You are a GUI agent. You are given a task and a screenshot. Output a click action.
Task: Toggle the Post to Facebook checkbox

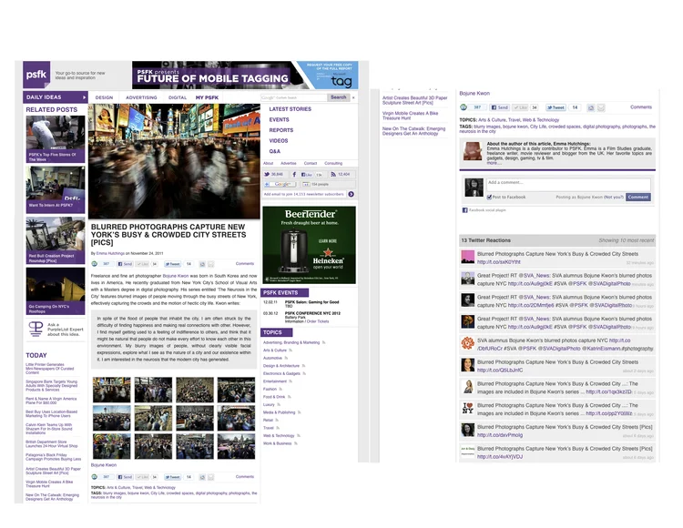pyautogui.click(x=489, y=198)
